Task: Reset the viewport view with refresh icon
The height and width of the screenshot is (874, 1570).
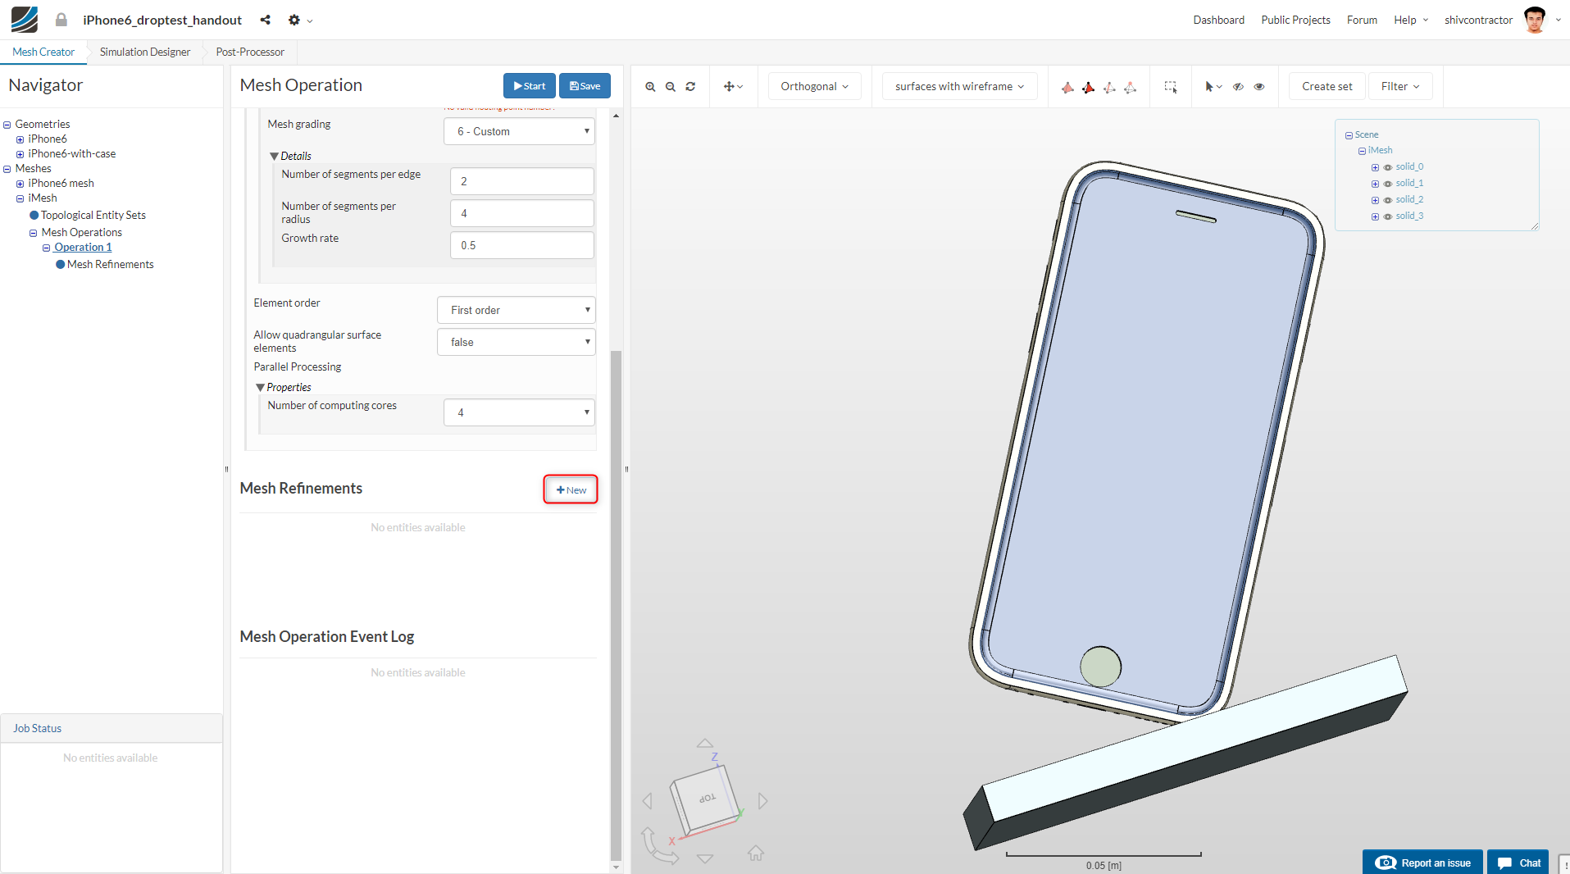Action: click(x=690, y=86)
